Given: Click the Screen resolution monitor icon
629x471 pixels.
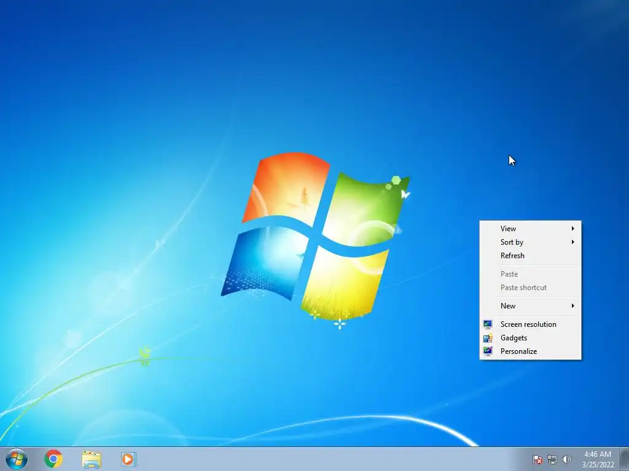Looking at the screenshot, I should (x=488, y=324).
